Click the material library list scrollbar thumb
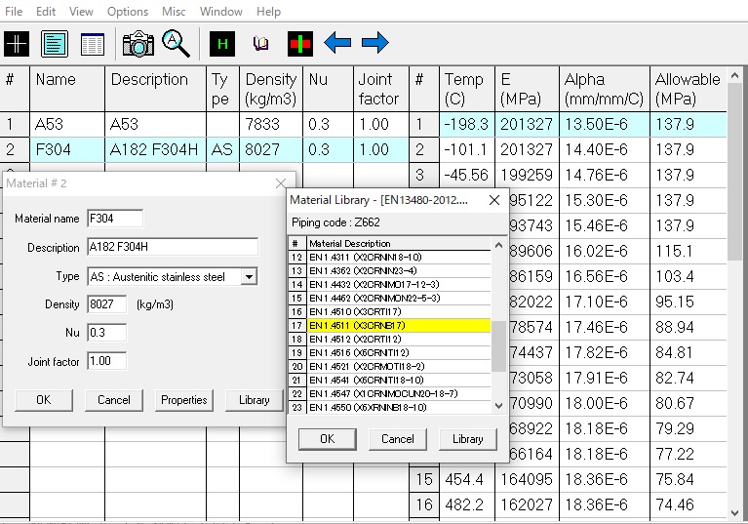Viewport: 748px width, 524px height. (x=499, y=346)
